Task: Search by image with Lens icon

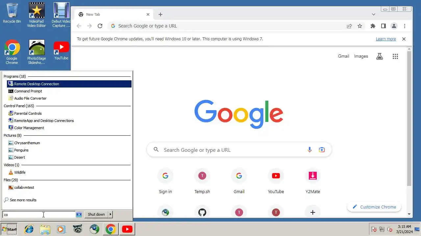Action: click(x=322, y=150)
